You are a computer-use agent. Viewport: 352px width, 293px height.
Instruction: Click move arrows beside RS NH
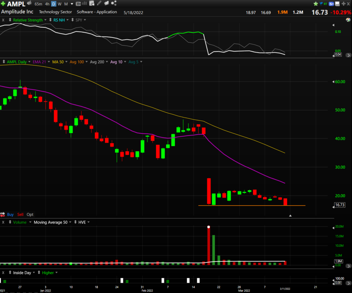point(50,20)
